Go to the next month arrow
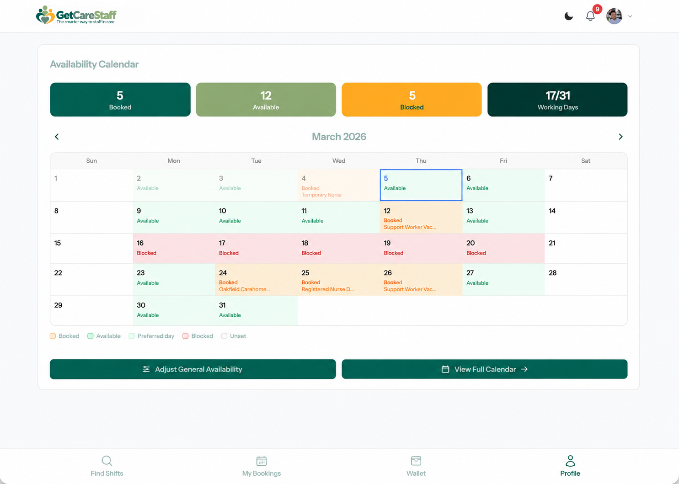679x484 pixels. click(x=620, y=137)
